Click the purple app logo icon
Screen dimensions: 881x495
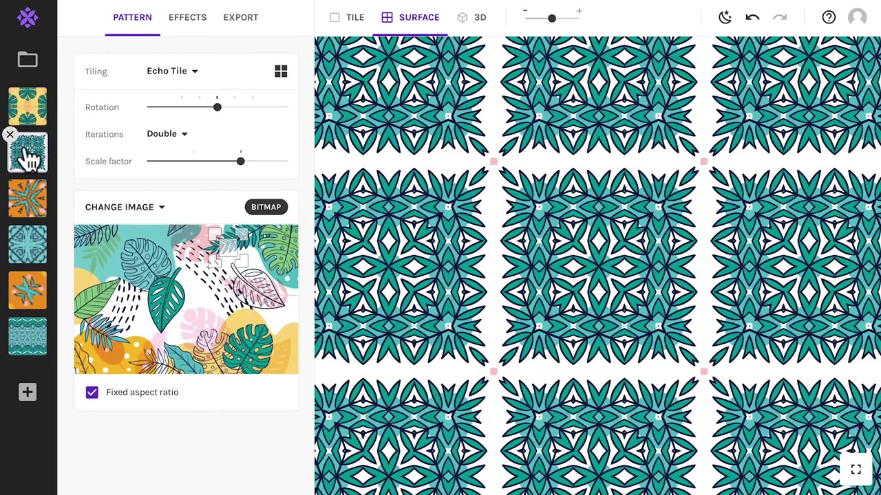28,17
